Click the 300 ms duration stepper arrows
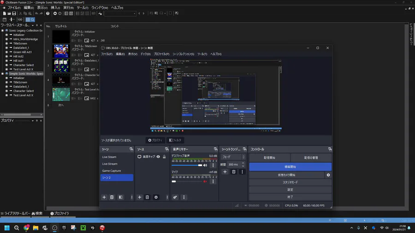Viewport: 415px width, 233px height. pos(243,164)
